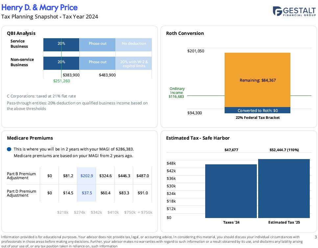Click the $410k MAGI threshold label
The height and width of the screenshot is (248, 318).
tap(113, 212)
